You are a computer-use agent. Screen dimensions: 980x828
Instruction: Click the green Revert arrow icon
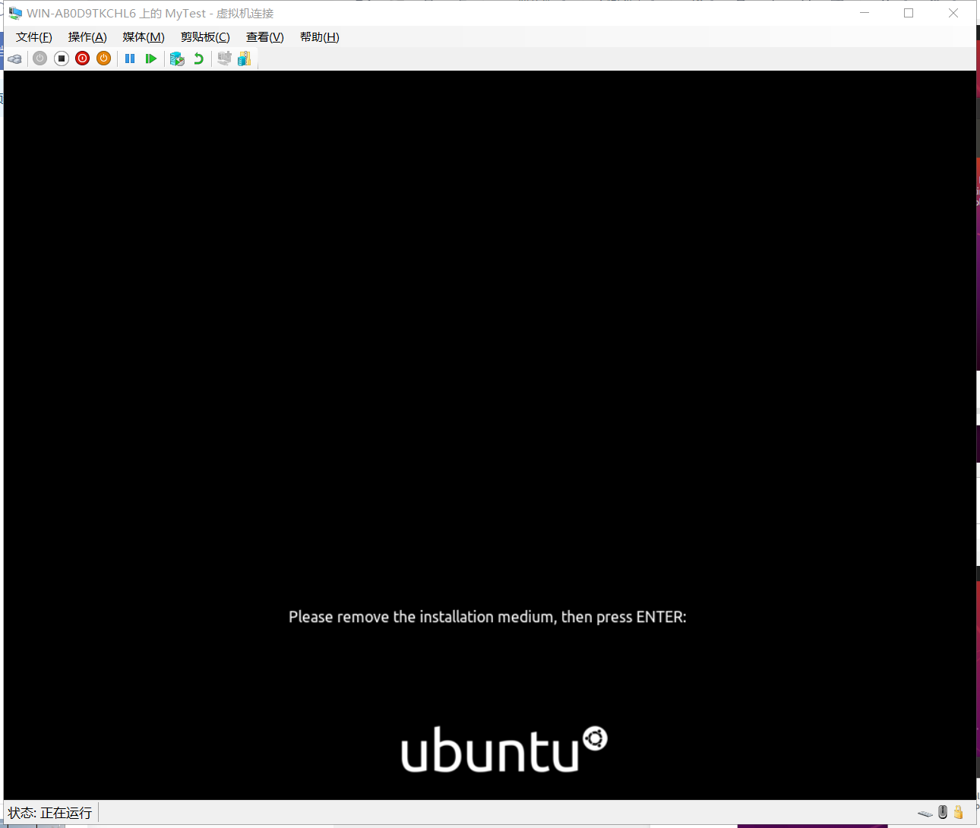198,58
